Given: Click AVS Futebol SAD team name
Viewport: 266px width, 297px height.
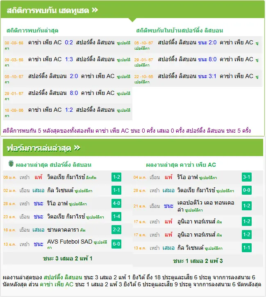Looking at the screenshot, I should pos(70,242).
